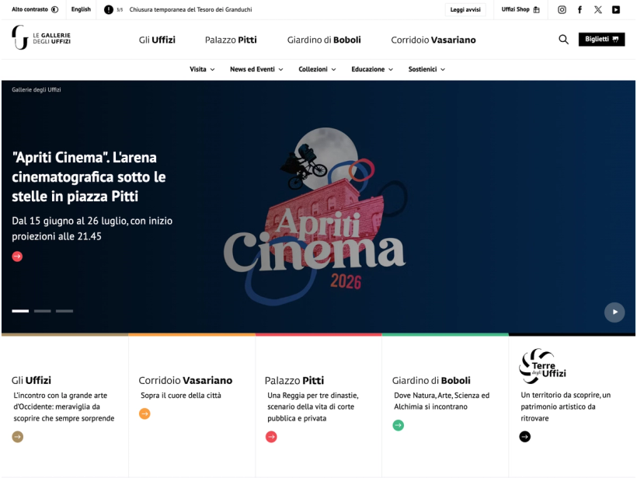The image size is (637, 478).
Task: Click the alert exclamation icon in top bar
Action: pos(109,9)
